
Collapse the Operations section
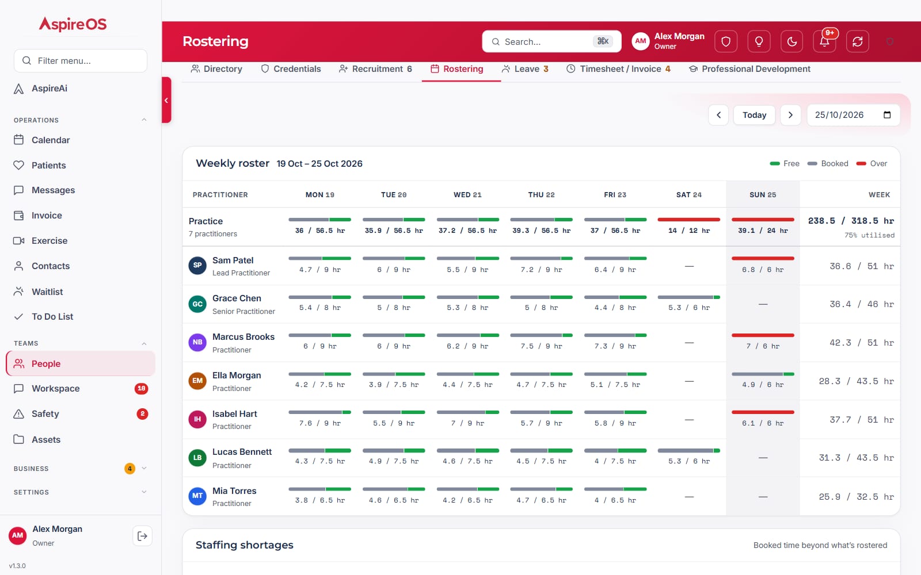(x=144, y=120)
